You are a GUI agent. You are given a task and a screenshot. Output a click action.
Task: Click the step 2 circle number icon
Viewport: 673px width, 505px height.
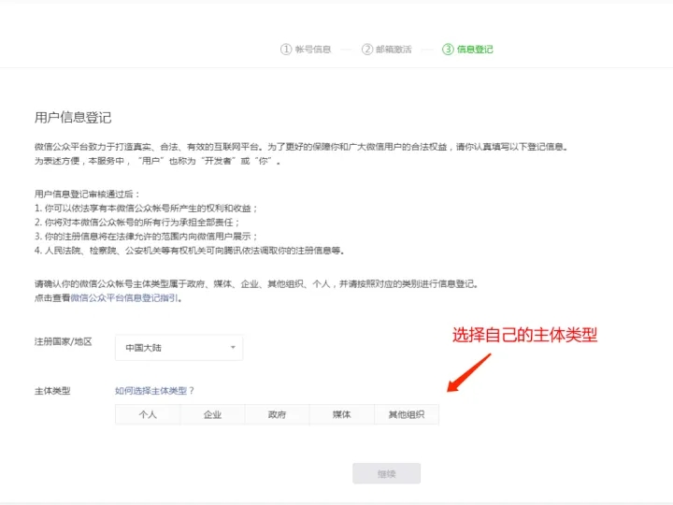(367, 50)
